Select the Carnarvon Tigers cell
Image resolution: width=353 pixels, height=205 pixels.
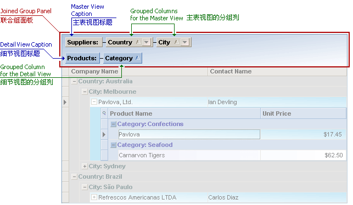click(189, 155)
